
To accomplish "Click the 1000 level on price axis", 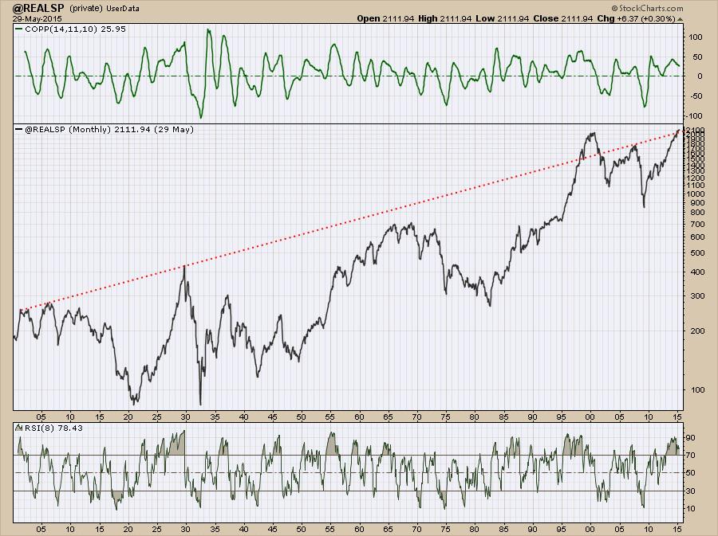I will click(692, 194).
